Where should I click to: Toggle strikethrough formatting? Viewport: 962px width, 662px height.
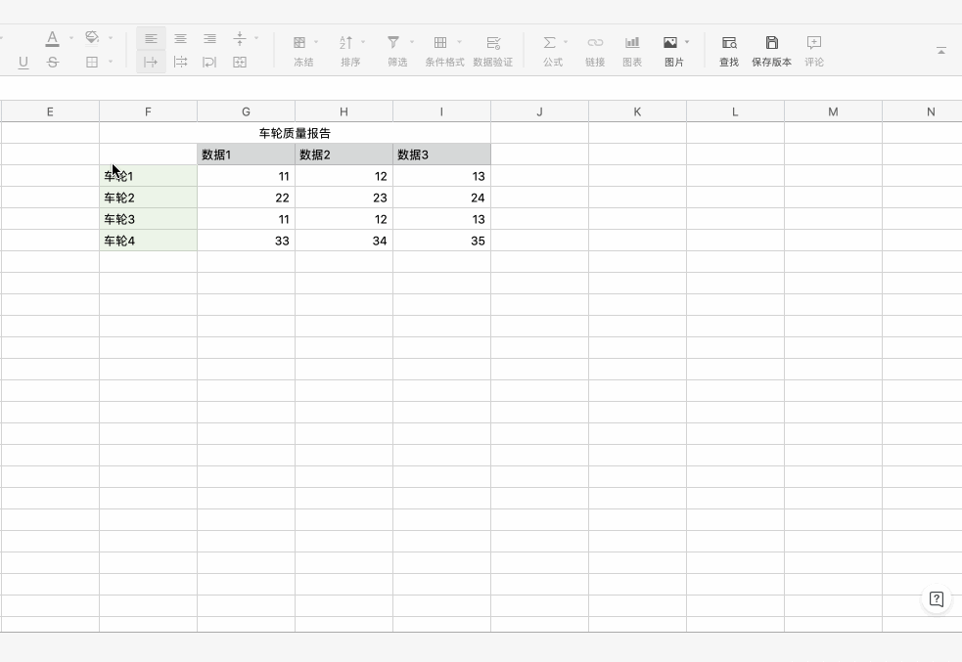click(53, 62)
